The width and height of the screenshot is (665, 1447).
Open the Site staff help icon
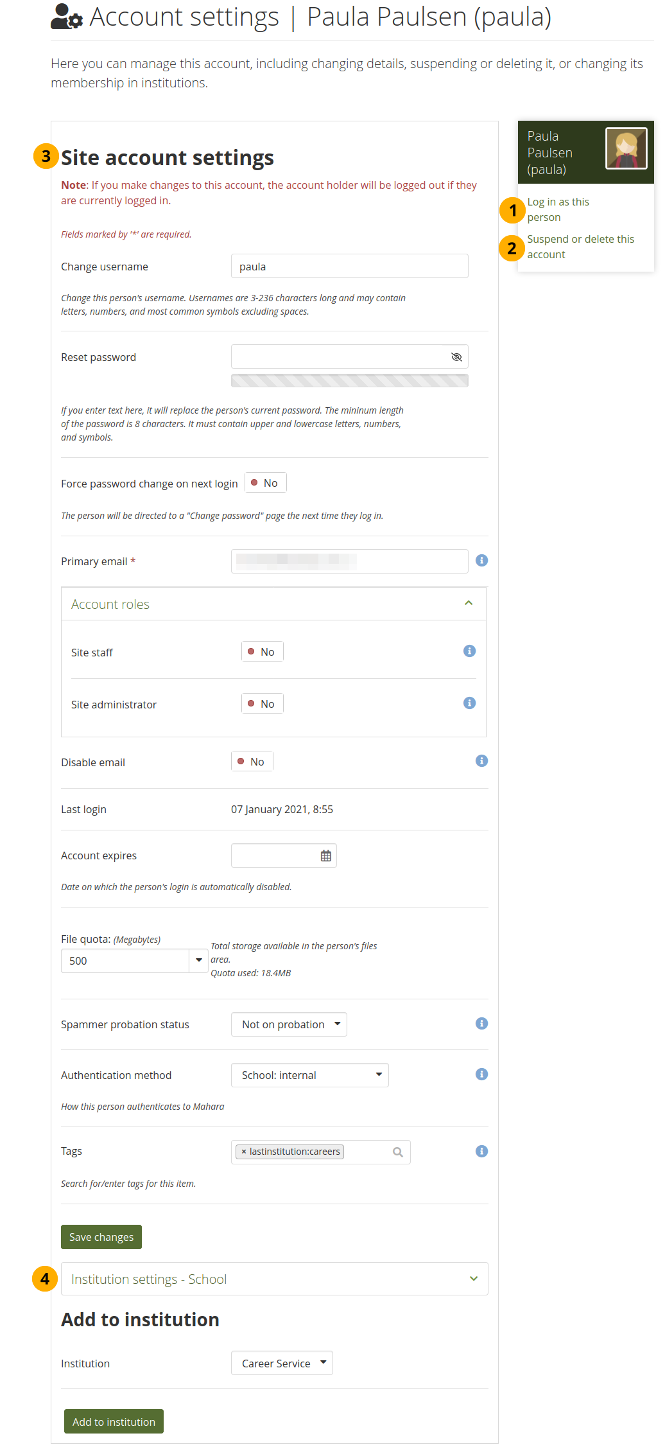tap(469, 651)
